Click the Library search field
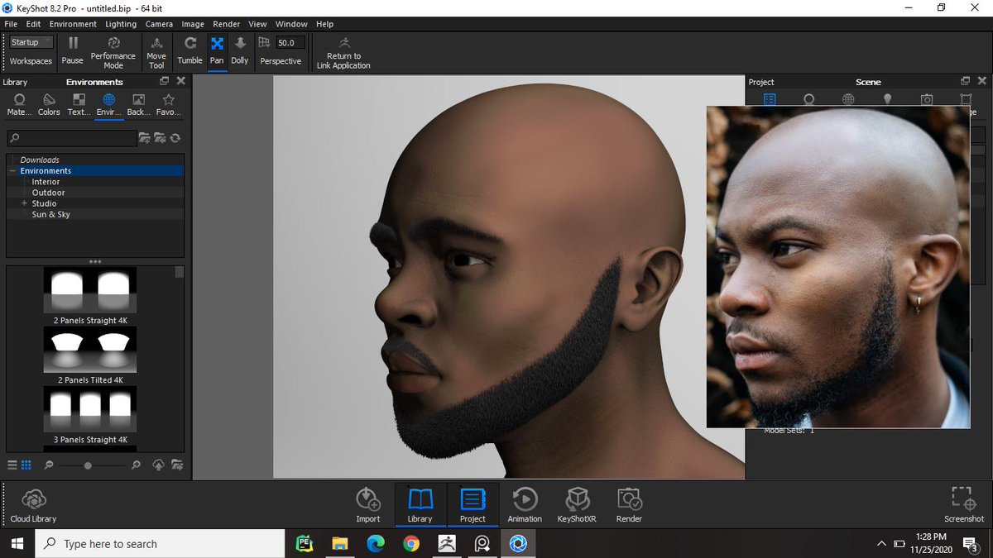 pos(72,138)
